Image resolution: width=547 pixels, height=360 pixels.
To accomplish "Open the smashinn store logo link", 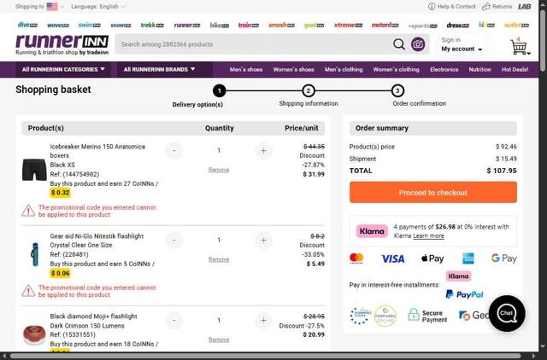I will [x=281, y=25].
